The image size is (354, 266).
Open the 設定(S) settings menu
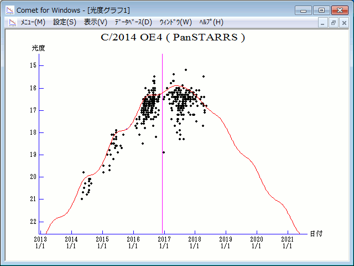pos(65,22)
